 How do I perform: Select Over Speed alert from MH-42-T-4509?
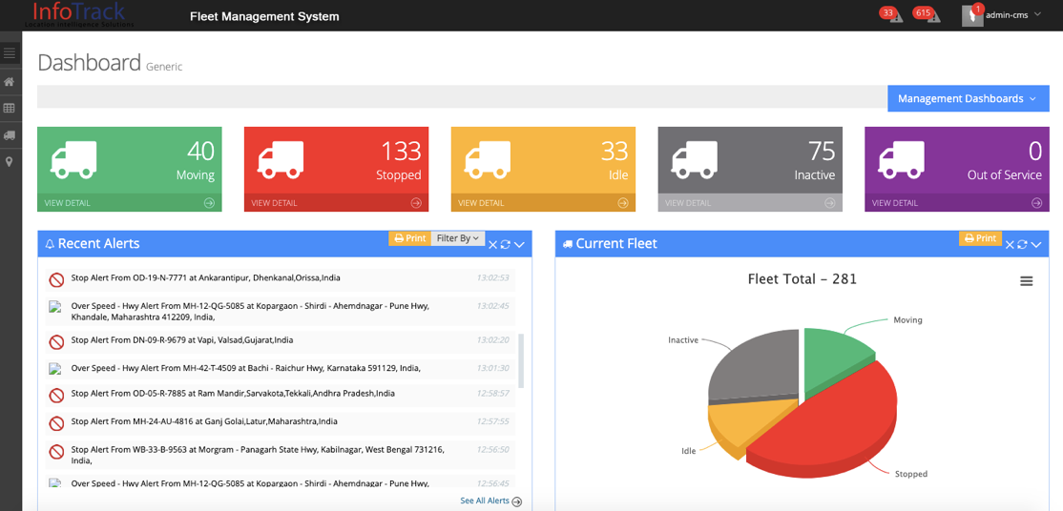280,368
